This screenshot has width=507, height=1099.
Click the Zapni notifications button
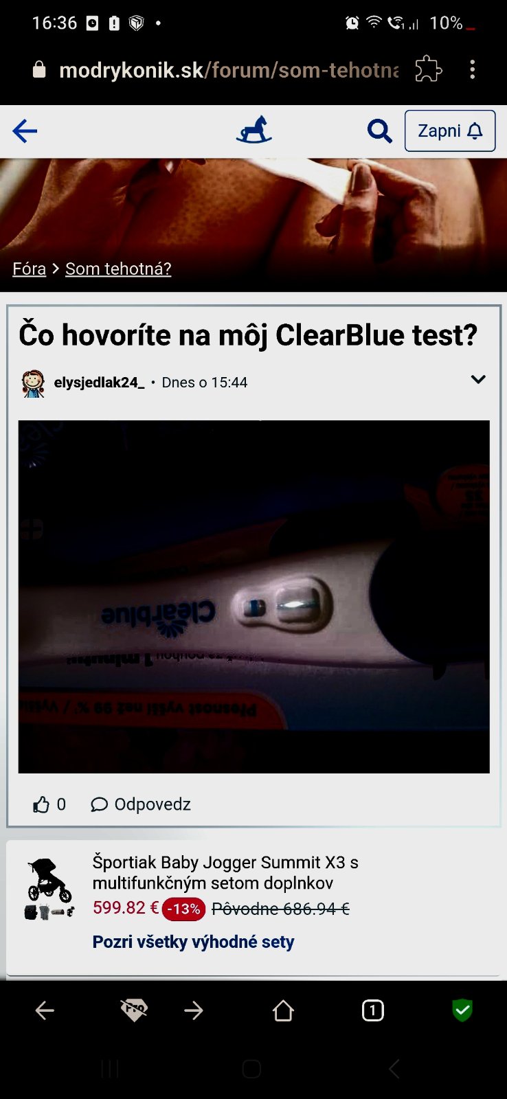pos(450,131)
